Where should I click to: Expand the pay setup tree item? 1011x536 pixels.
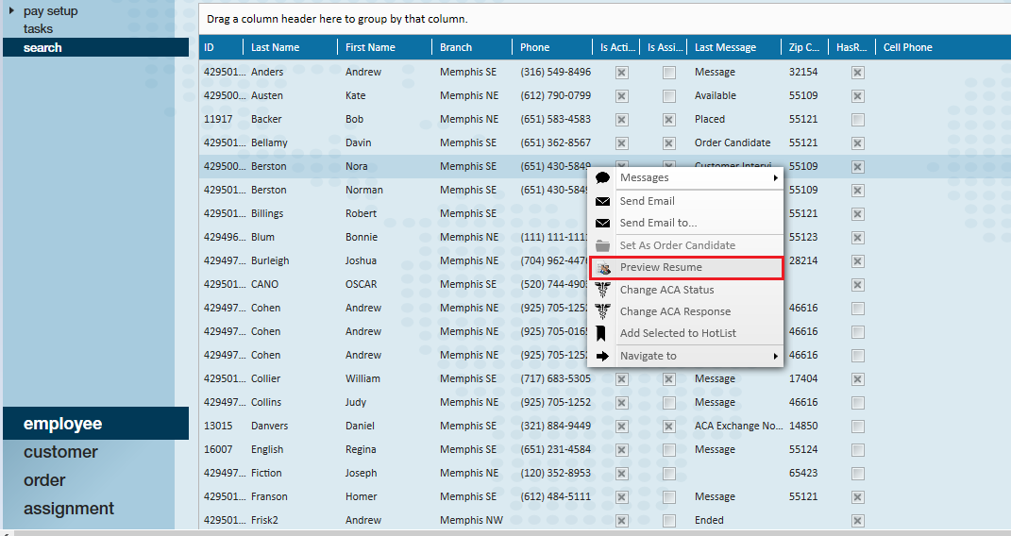[11, 11]
